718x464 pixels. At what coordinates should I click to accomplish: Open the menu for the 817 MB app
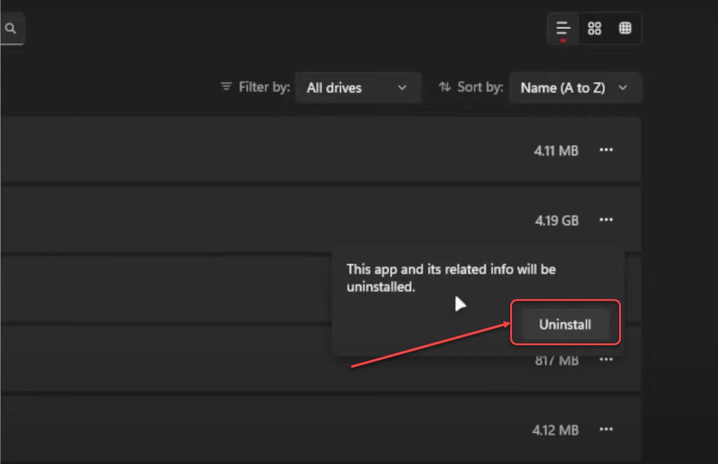click(x=606, y=359)
